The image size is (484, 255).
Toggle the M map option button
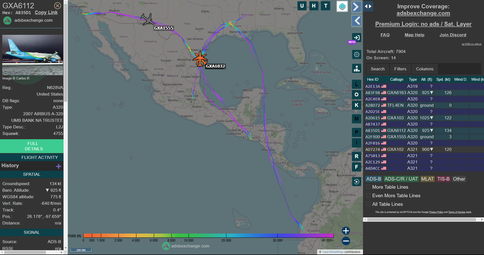click(x=356, y=119)
